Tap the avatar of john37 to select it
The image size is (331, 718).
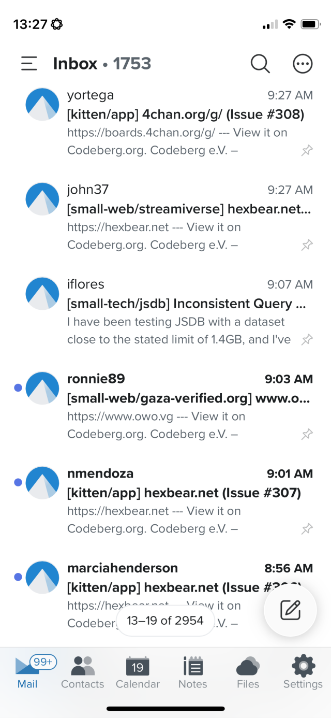[42, 198]
